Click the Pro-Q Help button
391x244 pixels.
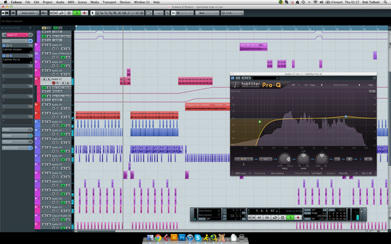point(371,85)
